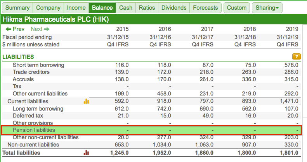Select the Trade creditors row label
Viewport: 307px width, 162px height.
(31, 72)
